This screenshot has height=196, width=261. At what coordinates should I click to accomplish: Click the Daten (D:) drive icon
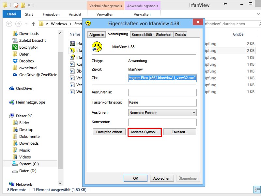point(15,171)
